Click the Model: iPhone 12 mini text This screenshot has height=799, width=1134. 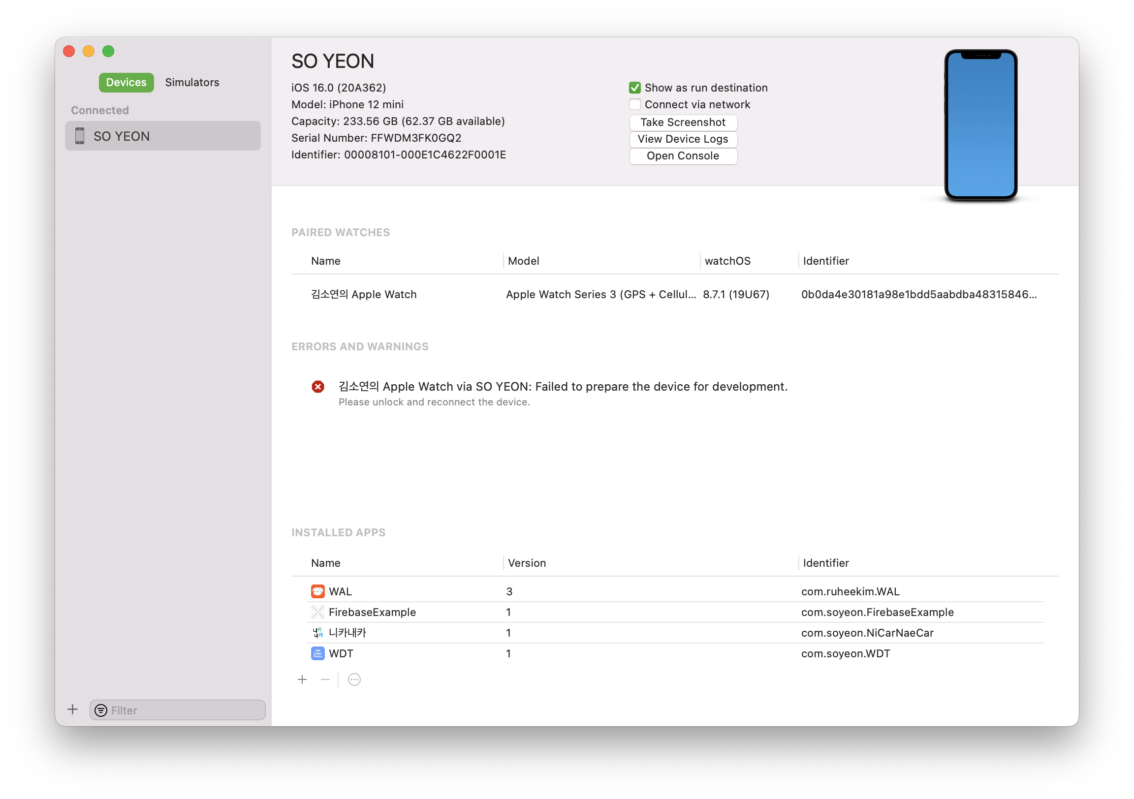(x=347, y=104)
